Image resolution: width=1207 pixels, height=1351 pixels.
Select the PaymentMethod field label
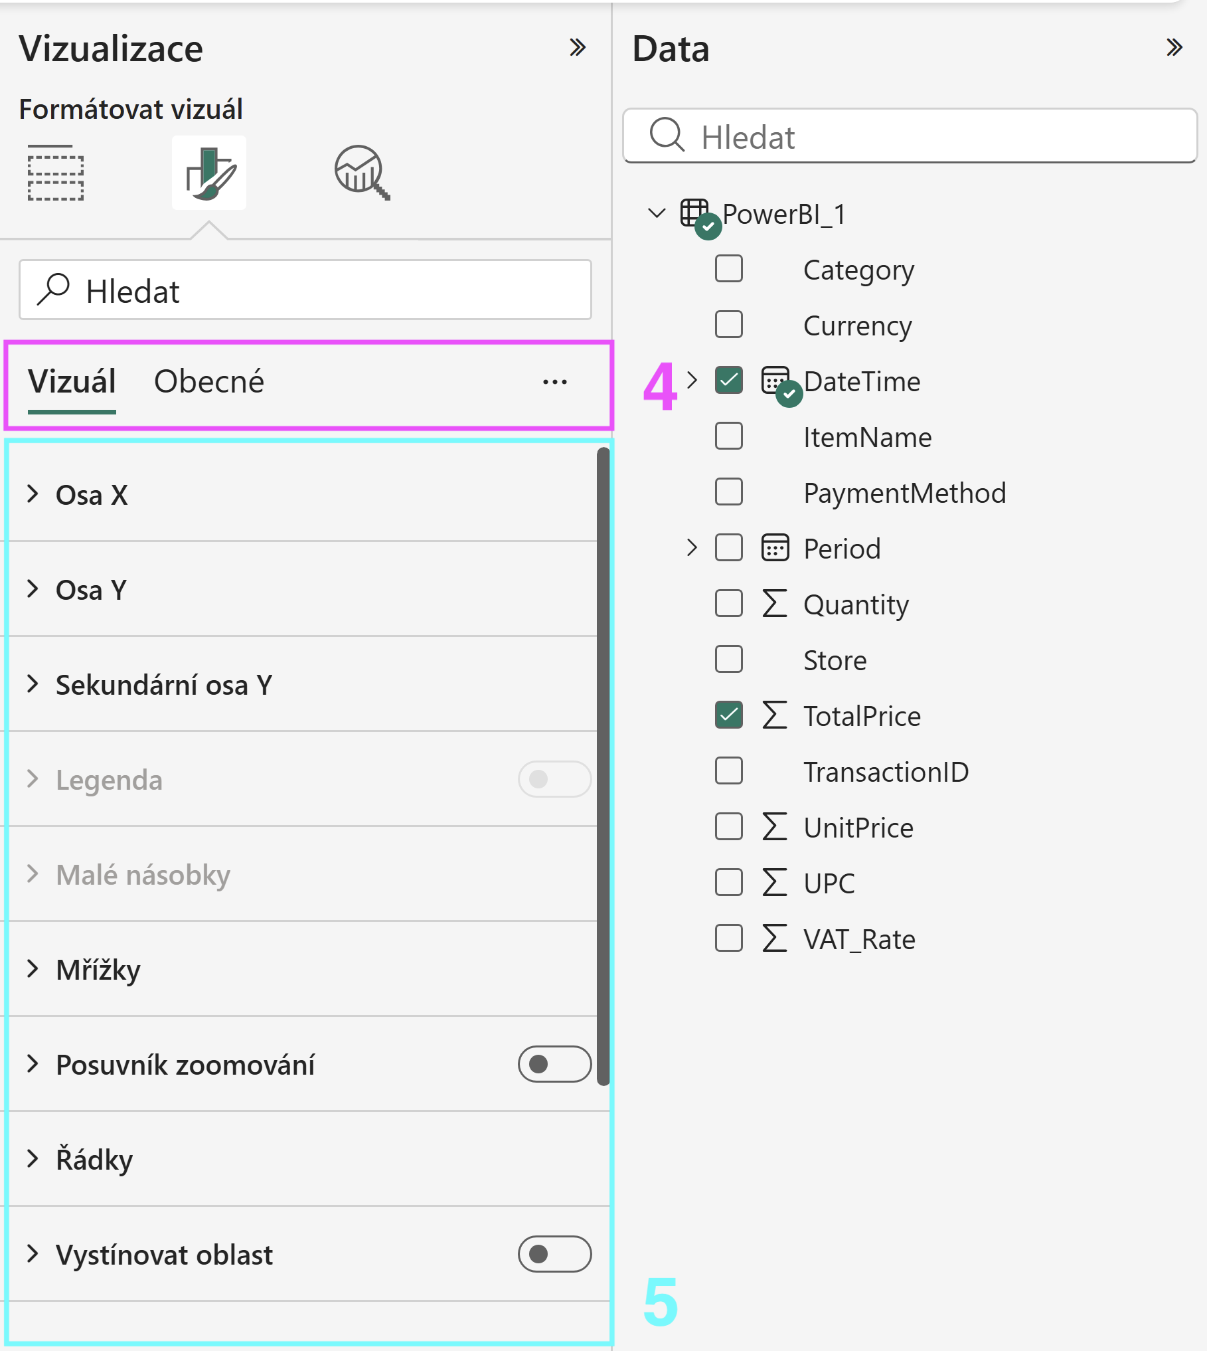point(905,493)
